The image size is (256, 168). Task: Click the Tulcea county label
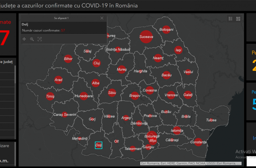[211, 120]
